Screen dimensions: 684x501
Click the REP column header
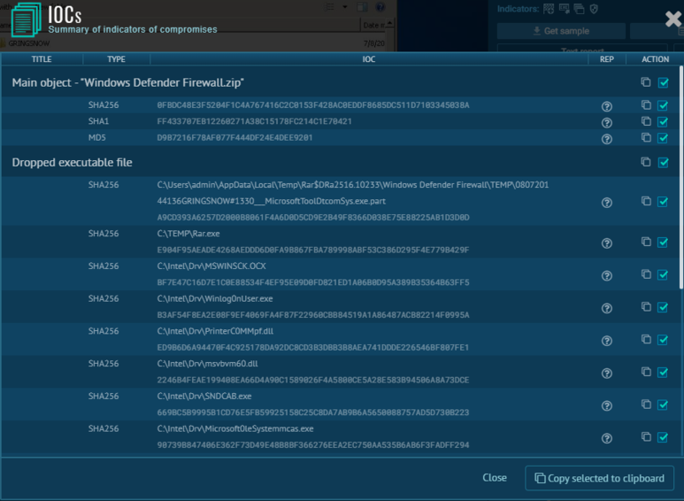tap(607, 59)
